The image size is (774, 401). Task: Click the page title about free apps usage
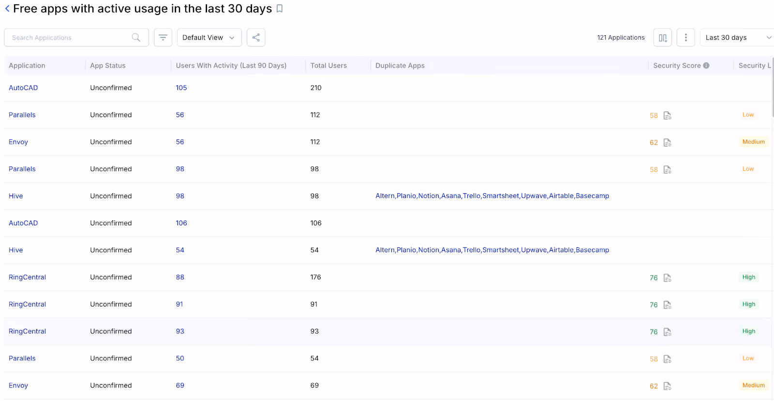point(143,9)
